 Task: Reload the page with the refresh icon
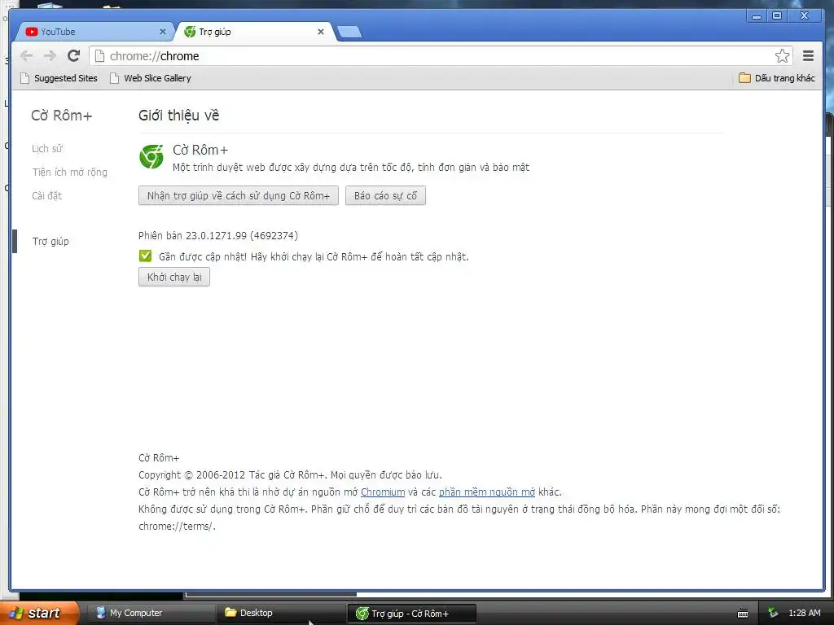tap(74, 56)
